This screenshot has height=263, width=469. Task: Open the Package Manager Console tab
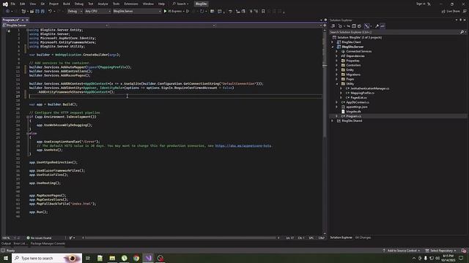tap(48, 243)
